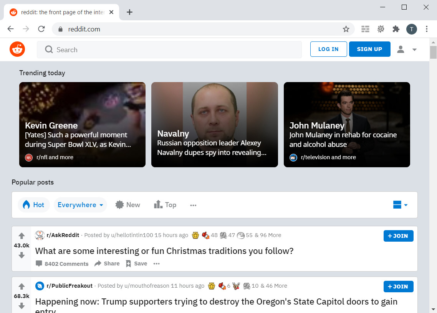Viewport: 437px width, 313px height.
Task: Switch sorting to Top
Action: point(165,205)
